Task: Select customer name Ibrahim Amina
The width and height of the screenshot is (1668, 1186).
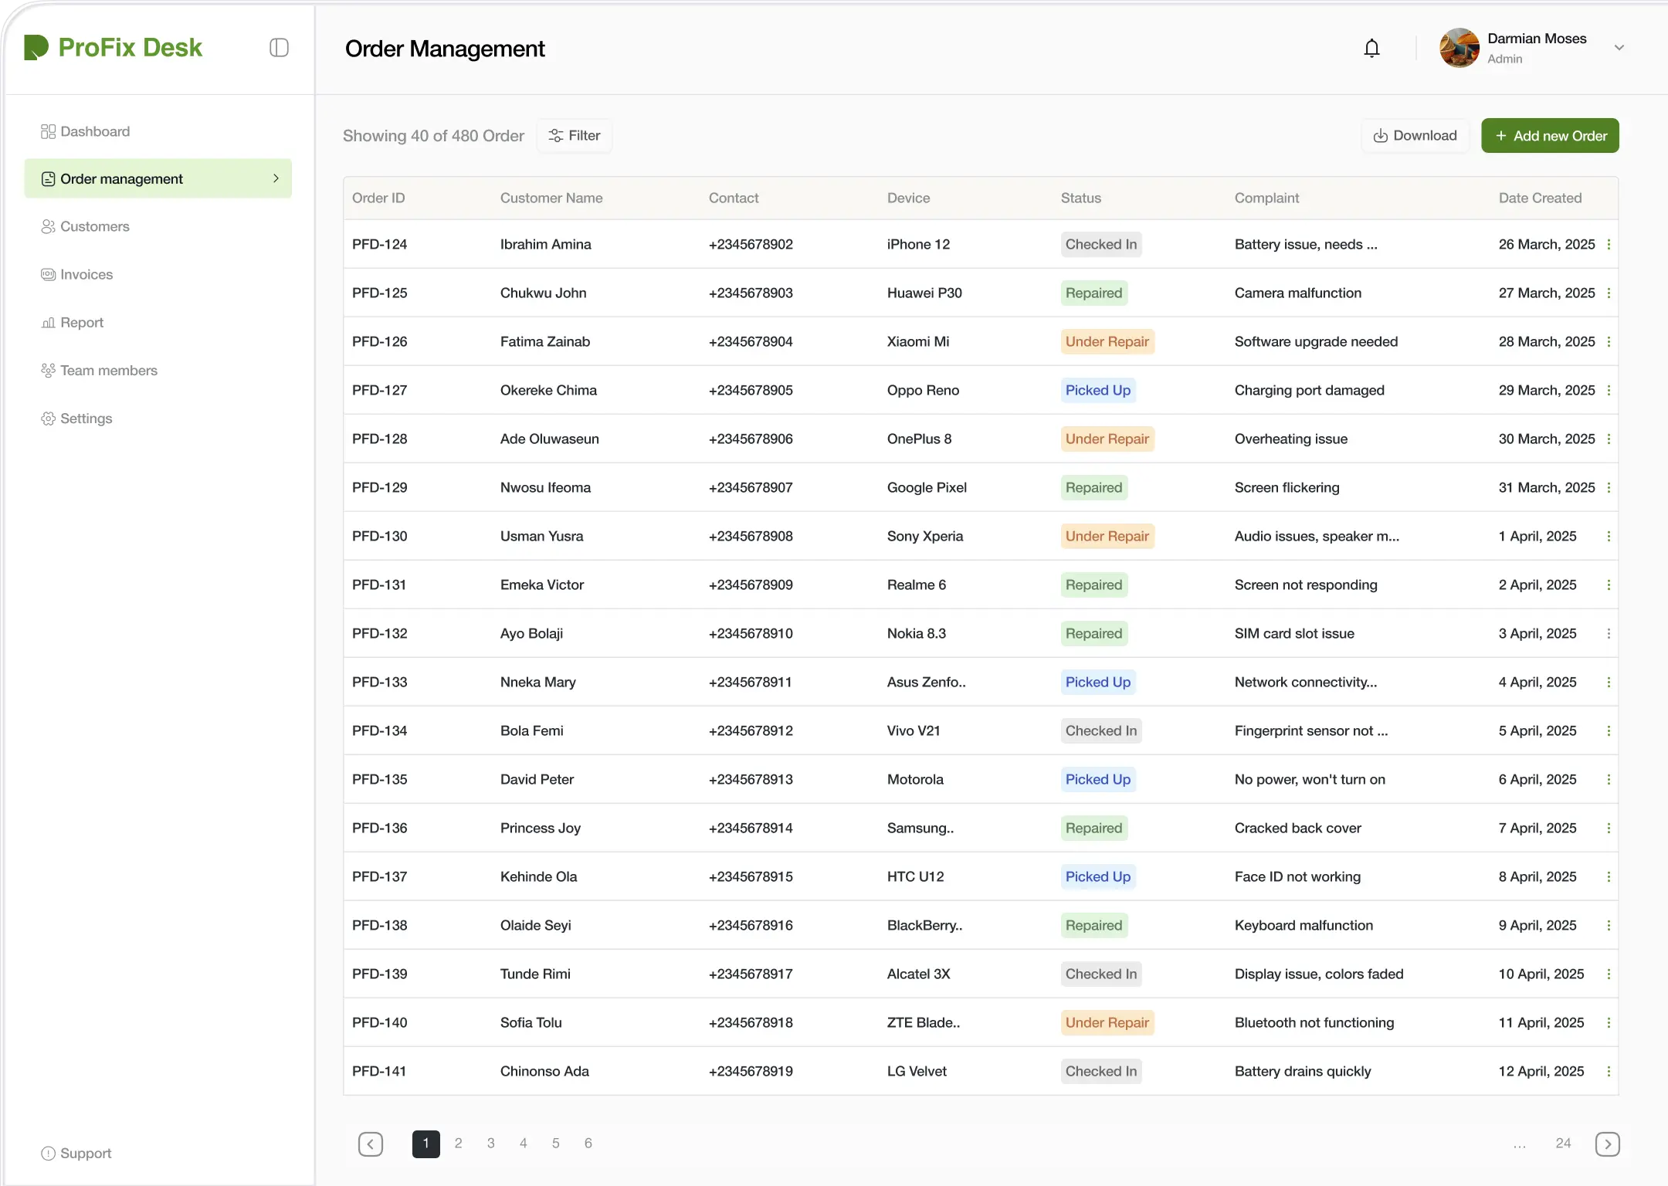Action: (546, 244)
